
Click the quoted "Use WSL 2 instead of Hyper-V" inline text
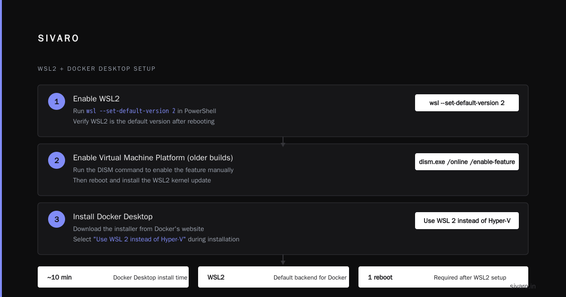pos(140,239)
